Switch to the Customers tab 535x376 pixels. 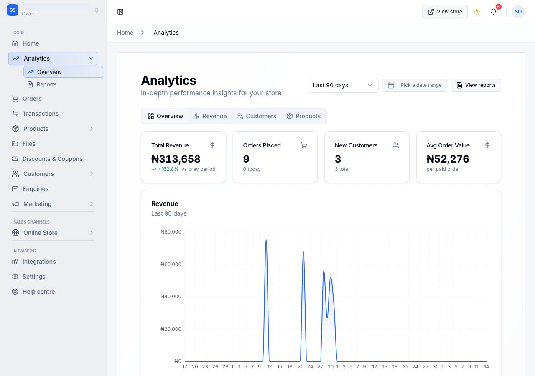(256, 116)
